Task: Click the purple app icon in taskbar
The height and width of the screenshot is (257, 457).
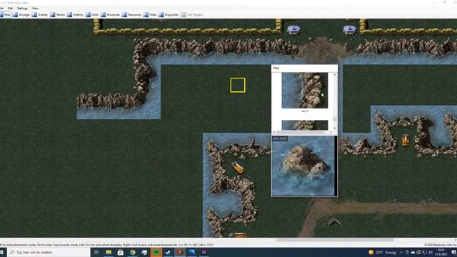Action: coord(204,252)
